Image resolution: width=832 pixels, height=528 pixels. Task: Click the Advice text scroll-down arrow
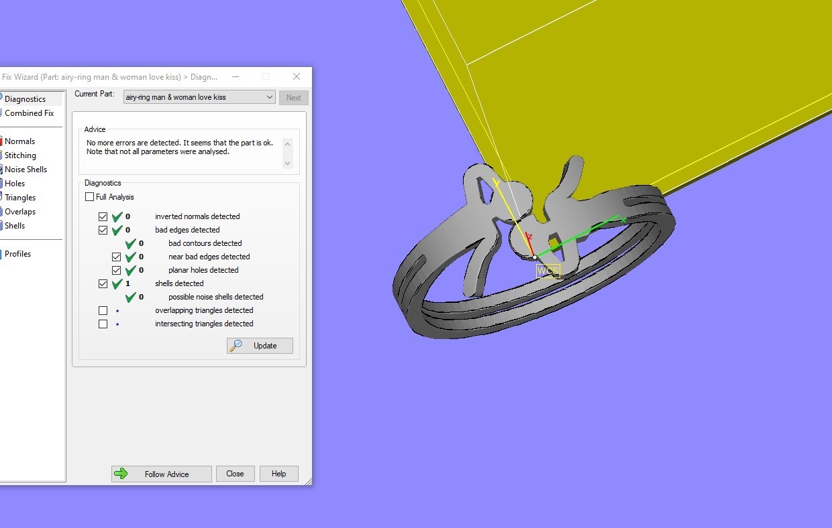(x=288, y=163)
